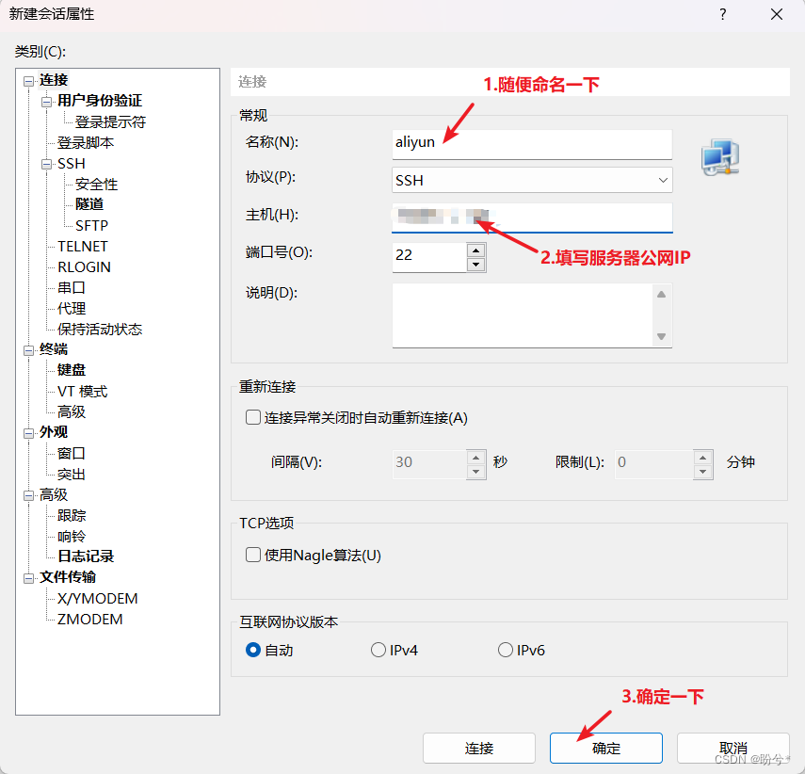Image resolution: width=805 pixels, height=774 pixels.
Task: Select 隧道 in the category sidebar
Action: (89, 204)
